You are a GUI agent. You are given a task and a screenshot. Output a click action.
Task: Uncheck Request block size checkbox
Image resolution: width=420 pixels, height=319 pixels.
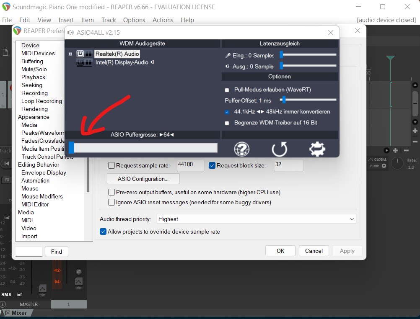point(212,165)
